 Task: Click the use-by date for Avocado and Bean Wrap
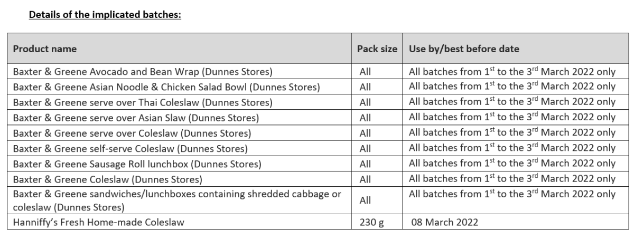tap(512, 72)
